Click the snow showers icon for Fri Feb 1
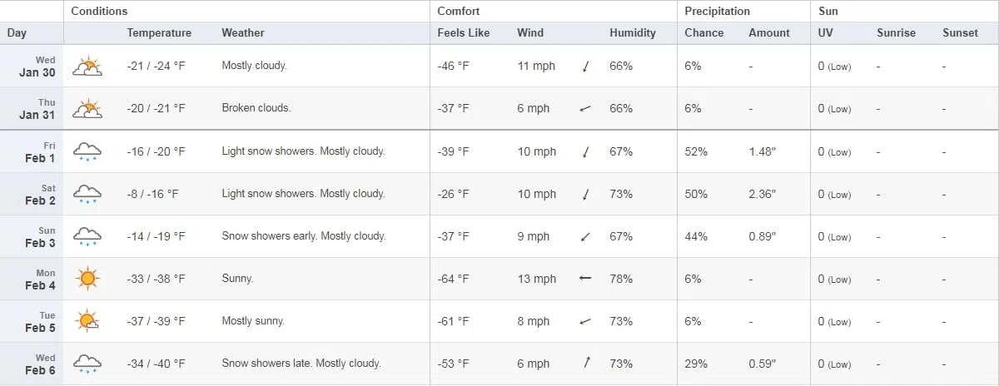 click(x=87, y=151)
